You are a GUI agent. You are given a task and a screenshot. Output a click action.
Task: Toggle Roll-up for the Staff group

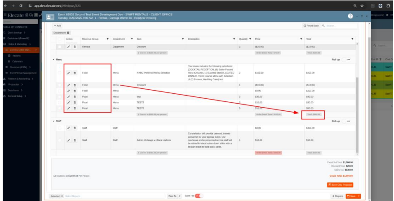[346, 121]
